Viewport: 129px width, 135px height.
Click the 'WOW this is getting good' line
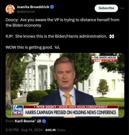click(33, 47)
